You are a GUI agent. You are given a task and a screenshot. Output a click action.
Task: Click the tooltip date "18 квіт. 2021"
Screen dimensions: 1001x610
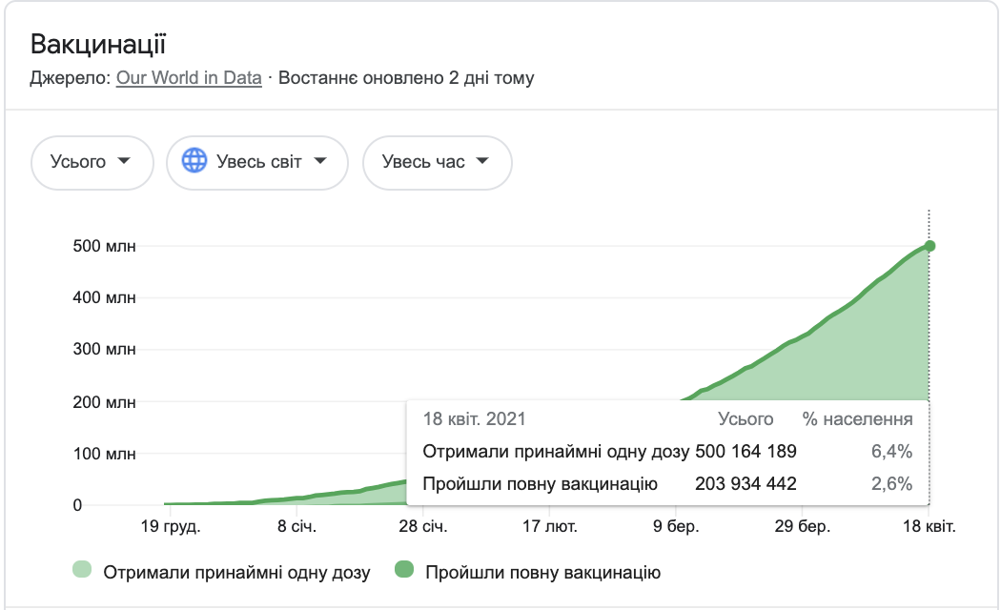click(x=474, y=419)
